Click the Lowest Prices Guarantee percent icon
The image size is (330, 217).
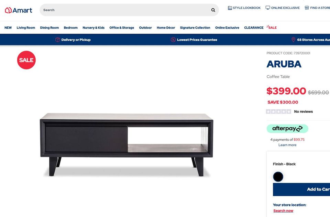tap(173, 40)
